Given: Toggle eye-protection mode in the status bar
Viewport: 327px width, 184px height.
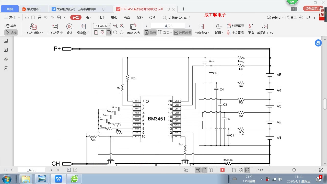Looking at the screenshot, I should [x=186, y=170].
